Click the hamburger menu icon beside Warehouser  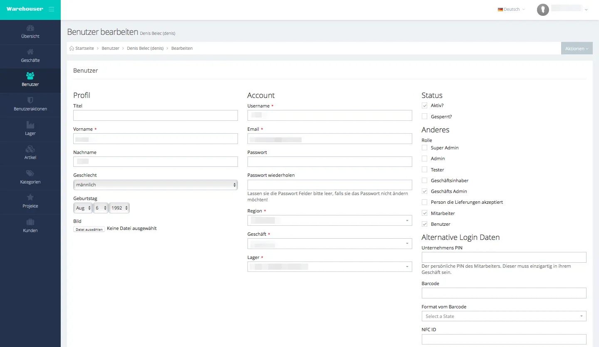pos(51,9)
